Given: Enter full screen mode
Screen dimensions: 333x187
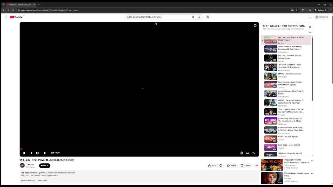Looking at the screenshot, I should tap(254, 153).
